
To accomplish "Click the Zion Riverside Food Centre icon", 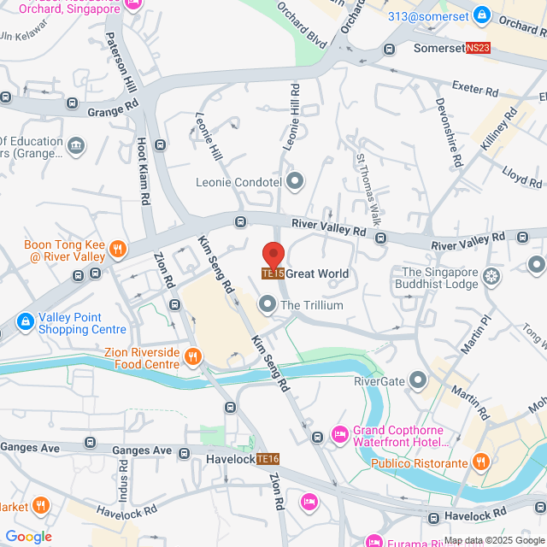I will point(192,357).
